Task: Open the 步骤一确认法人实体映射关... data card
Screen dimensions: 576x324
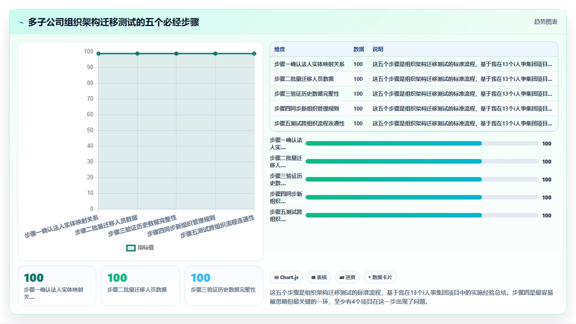Action: pos(57,286)
